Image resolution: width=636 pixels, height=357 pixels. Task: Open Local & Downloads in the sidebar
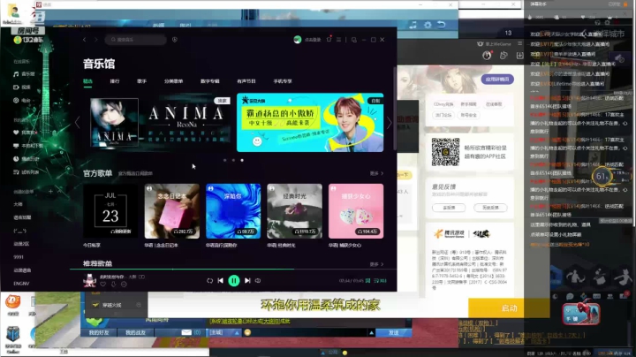(27, 146)
